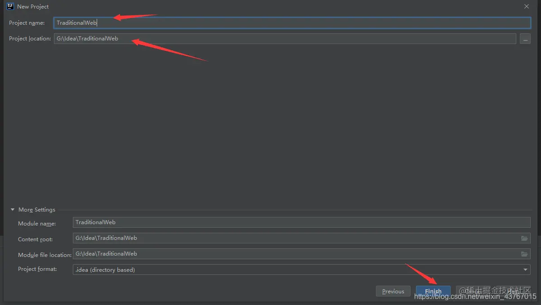Screen dimensions: 541x305
Task: Close the New Project dialog
Action: [x=527, y=6]
